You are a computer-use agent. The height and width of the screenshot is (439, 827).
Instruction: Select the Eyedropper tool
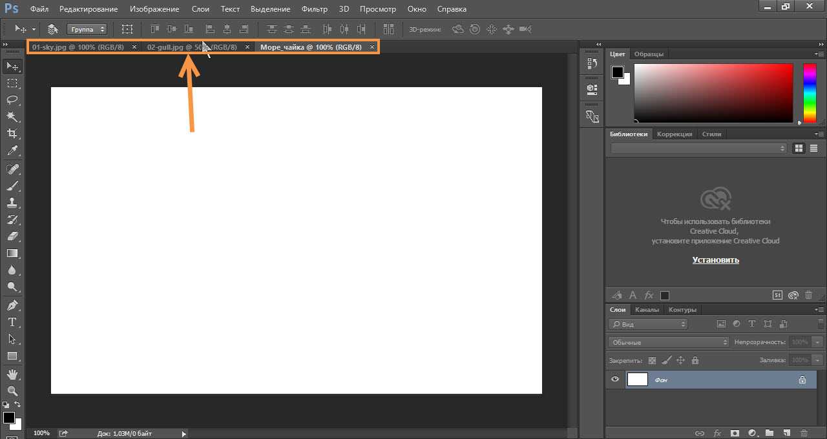click(x=12, y=151)
